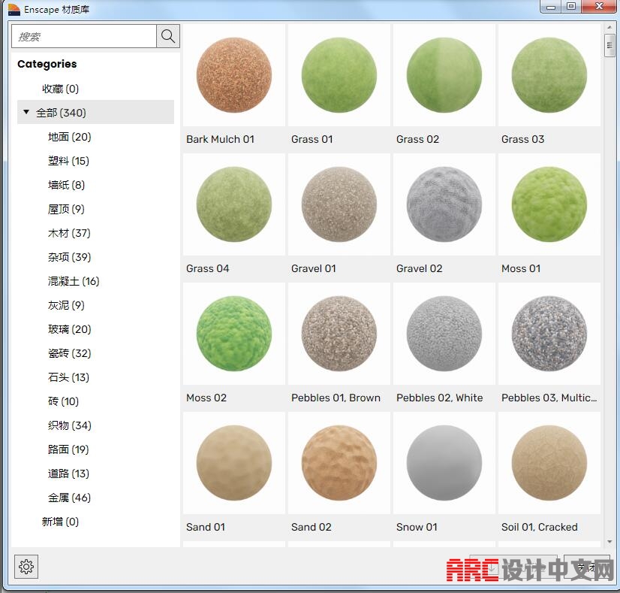Close the Enscape 材质库 window
The image size is (620, 593).
pos(599,7)
